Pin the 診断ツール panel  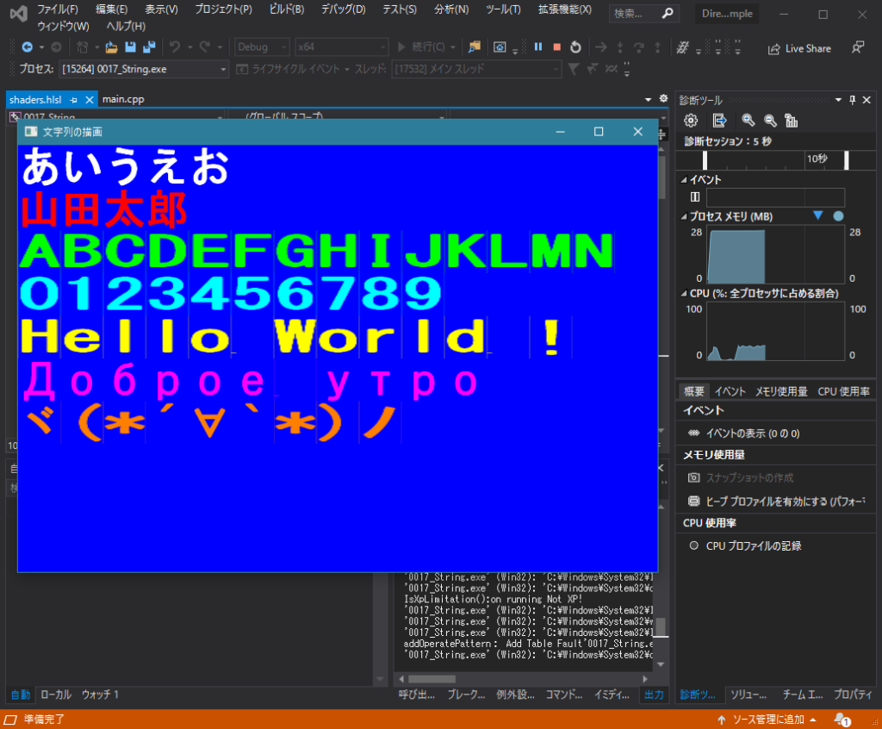[853, 99]
